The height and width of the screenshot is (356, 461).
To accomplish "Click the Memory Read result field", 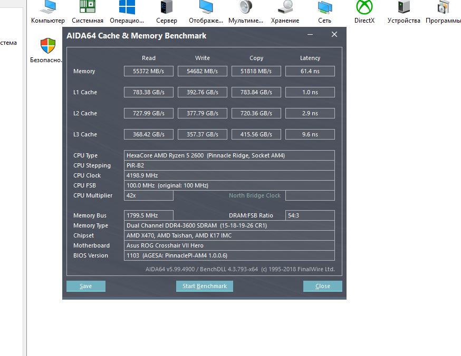I will [x=148, y=71].
